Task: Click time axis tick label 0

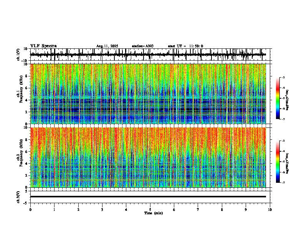Action: pos(30,210)
